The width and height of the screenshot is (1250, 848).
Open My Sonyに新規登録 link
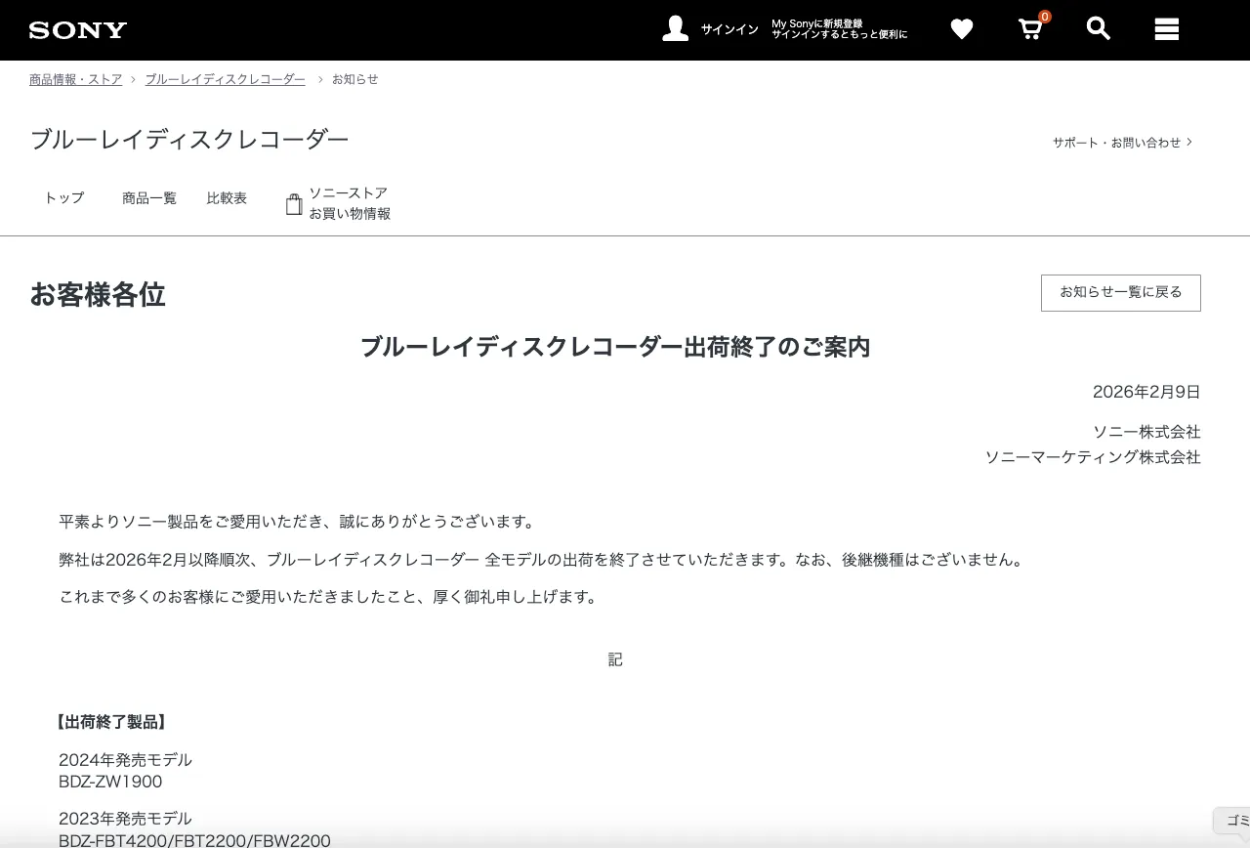click(x=816, y=23)
